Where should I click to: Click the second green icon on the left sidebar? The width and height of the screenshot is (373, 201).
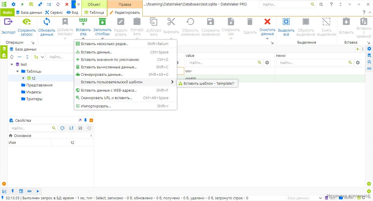pos(4,55)
